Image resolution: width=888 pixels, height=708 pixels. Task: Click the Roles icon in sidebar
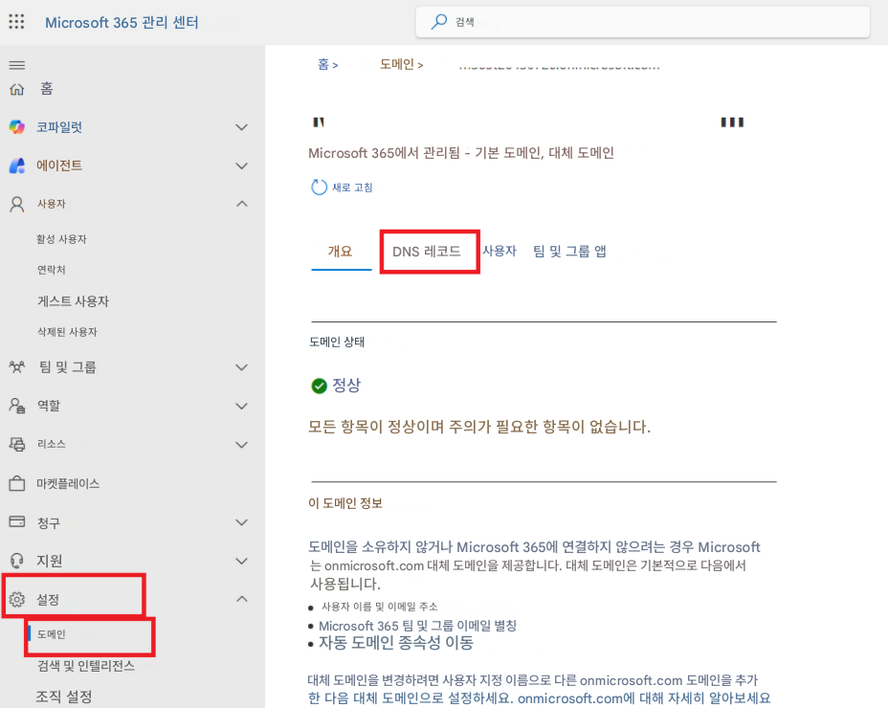click(17, 406)
